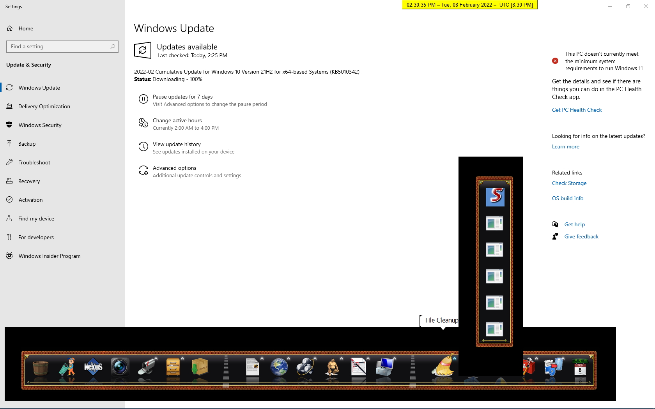Image resolution: width=655 pixels, height=409 pixels.
Task: Open the wooden filing cabinet dock icon
Action: tap(173, 367)
